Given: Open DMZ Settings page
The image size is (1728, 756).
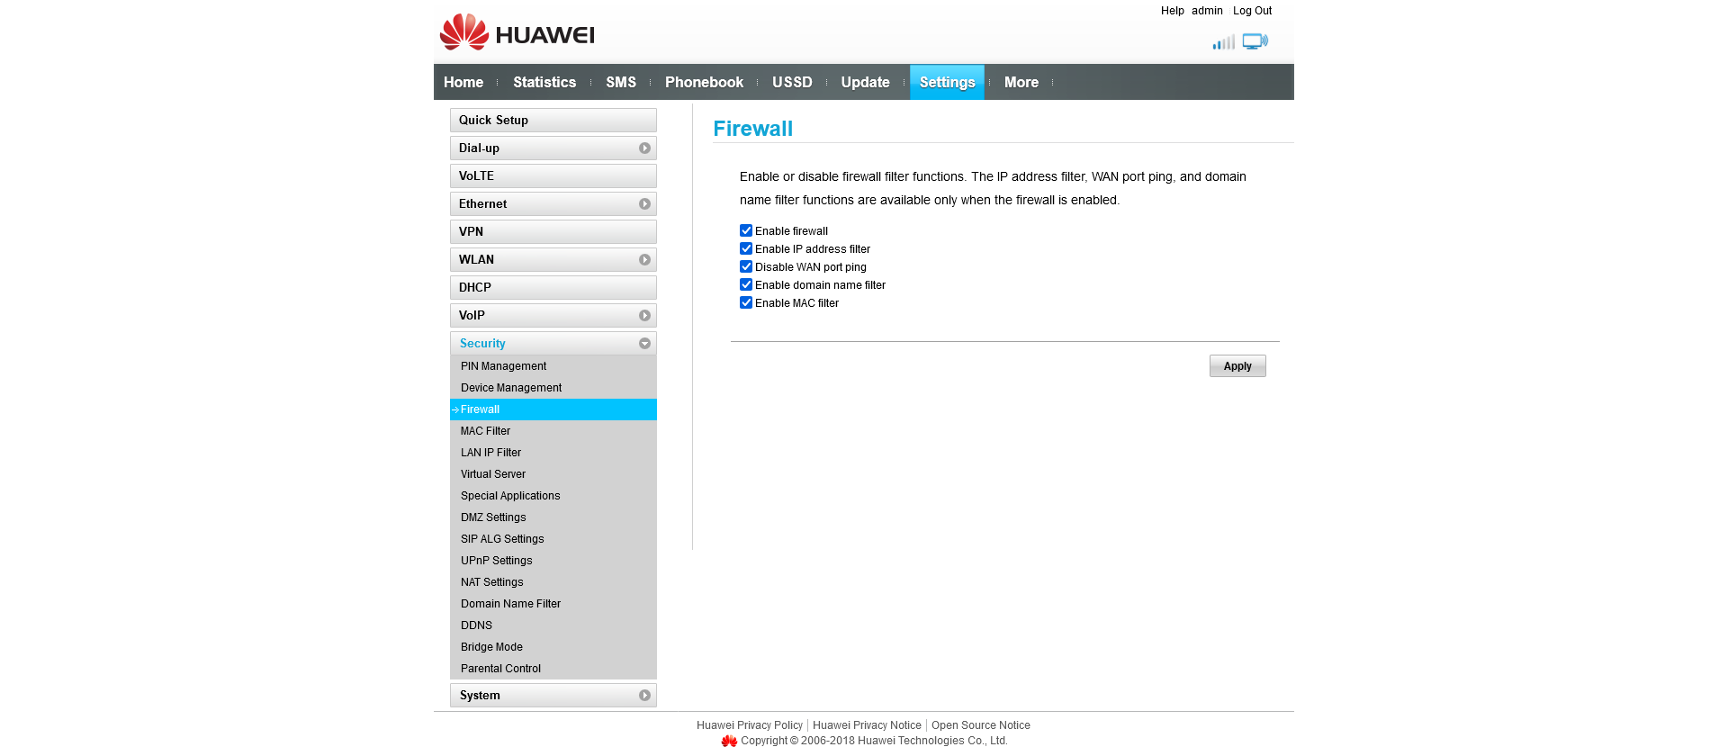Looking at the screenshot, I should point(553,517).
